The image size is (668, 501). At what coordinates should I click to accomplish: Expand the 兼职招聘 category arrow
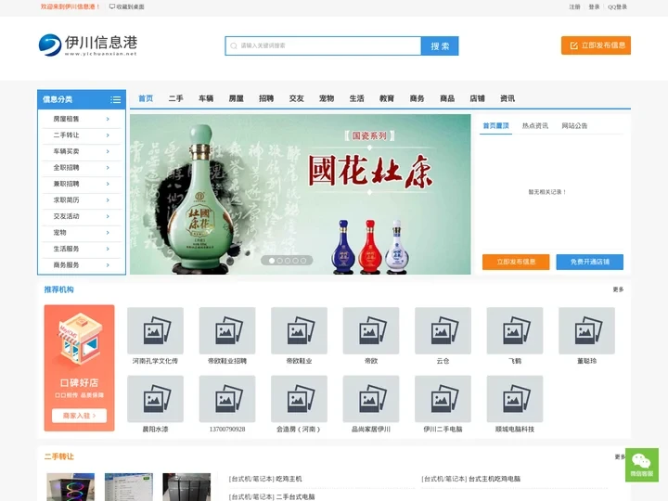tap(108, 184)
